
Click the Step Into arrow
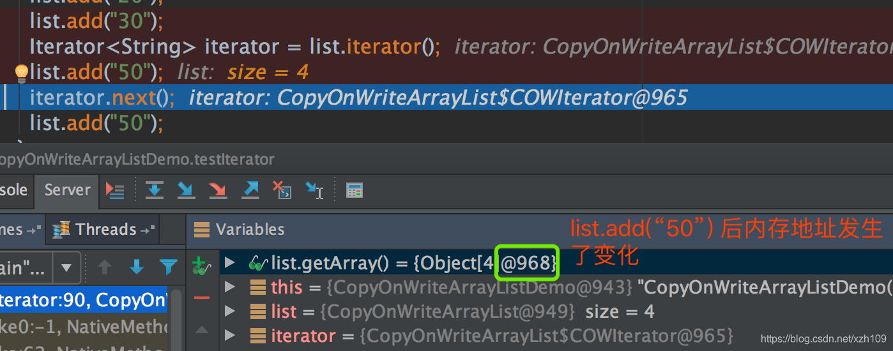coord(186,190)
